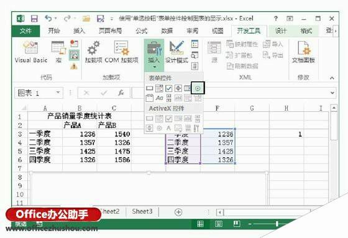Click the horizontal scrollbar left arrow
The width and height of the screenshot is (348, 238).
point(220,213)
